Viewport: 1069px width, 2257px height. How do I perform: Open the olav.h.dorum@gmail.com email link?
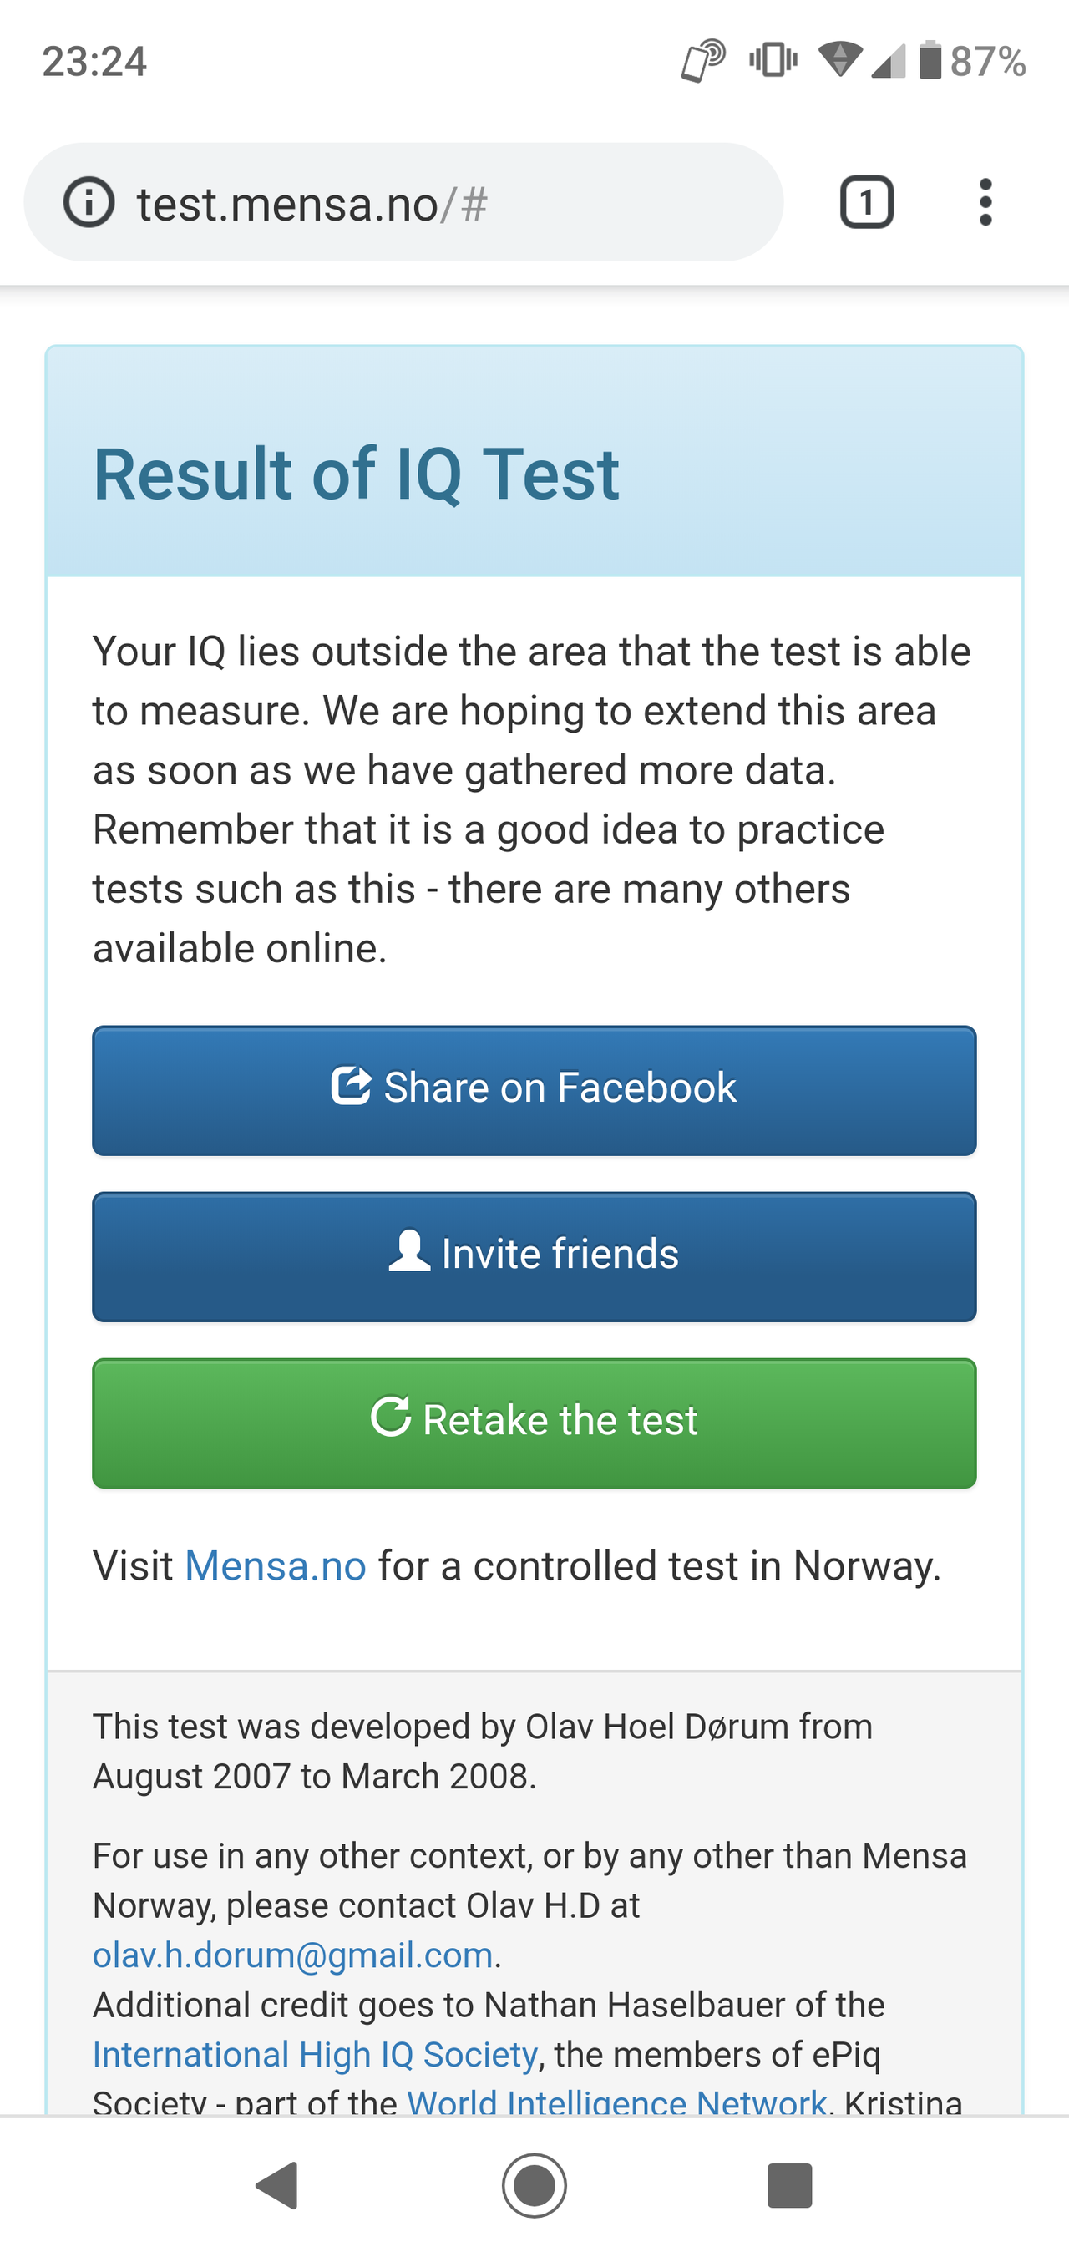292,1955
